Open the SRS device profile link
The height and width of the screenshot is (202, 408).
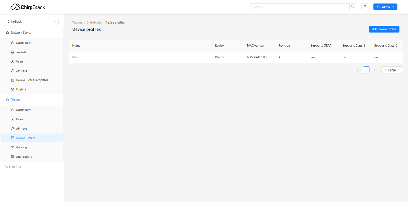pyautogui.click(x=74, y=57)
